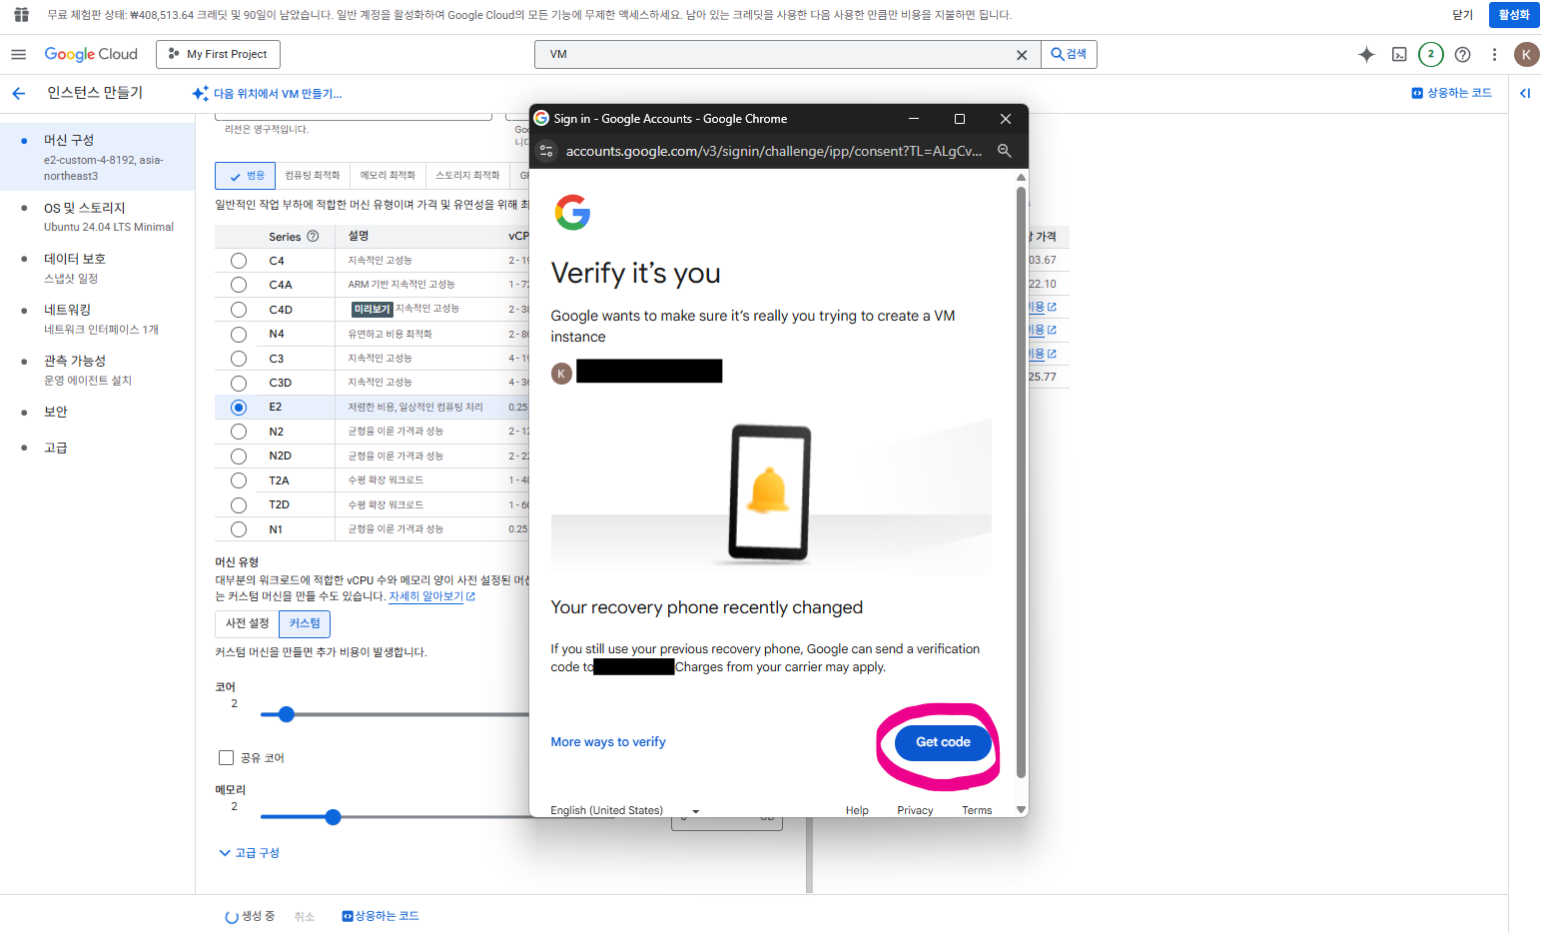The width and height of the screenshot is (1542, 933).
Task: Select the N2D series radio button
Action: (239, 457)
